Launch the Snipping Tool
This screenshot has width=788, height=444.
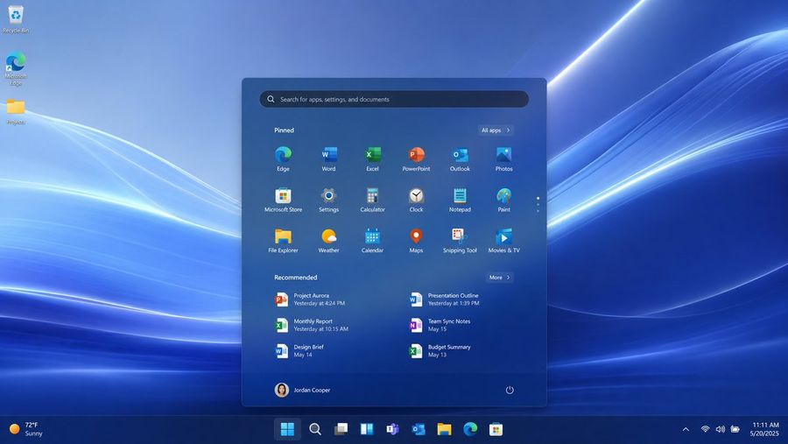click(x=460, y=240)
